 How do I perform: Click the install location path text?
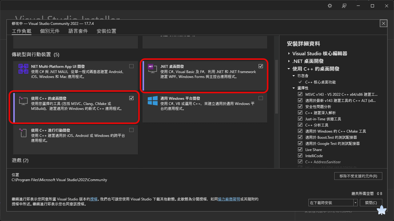59,180
